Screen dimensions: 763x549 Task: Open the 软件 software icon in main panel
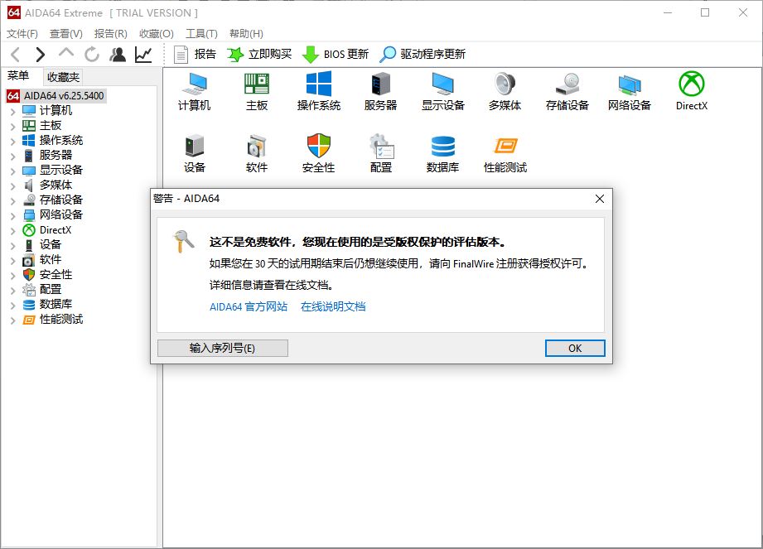(x=257, y=154)
